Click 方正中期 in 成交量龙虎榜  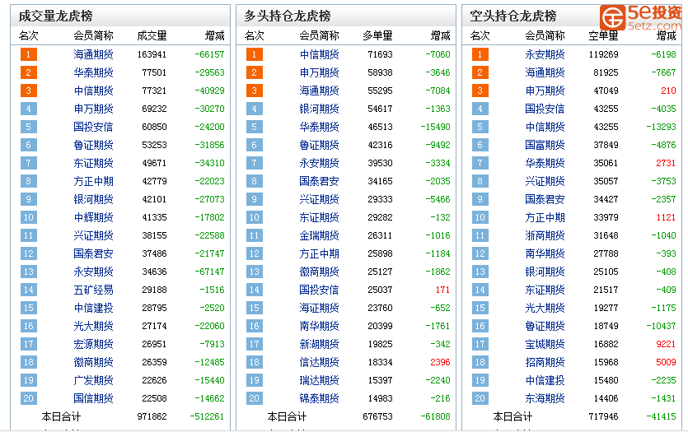[93, 181]
